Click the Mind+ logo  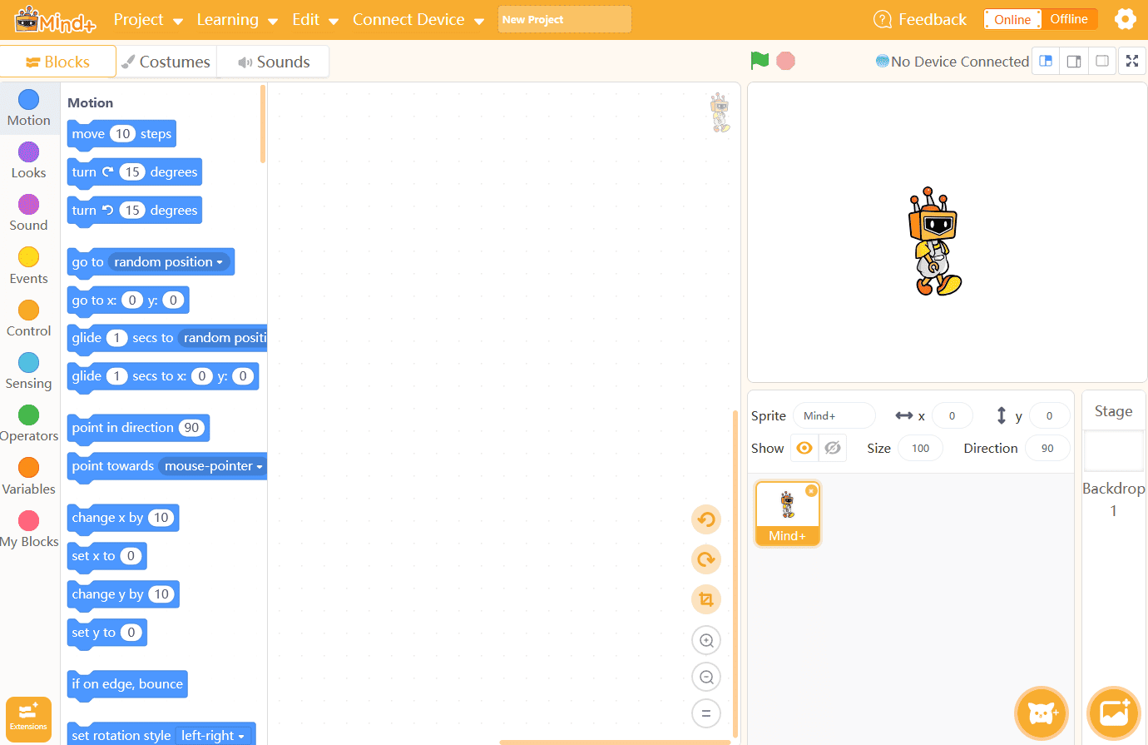tap(55, 20)
